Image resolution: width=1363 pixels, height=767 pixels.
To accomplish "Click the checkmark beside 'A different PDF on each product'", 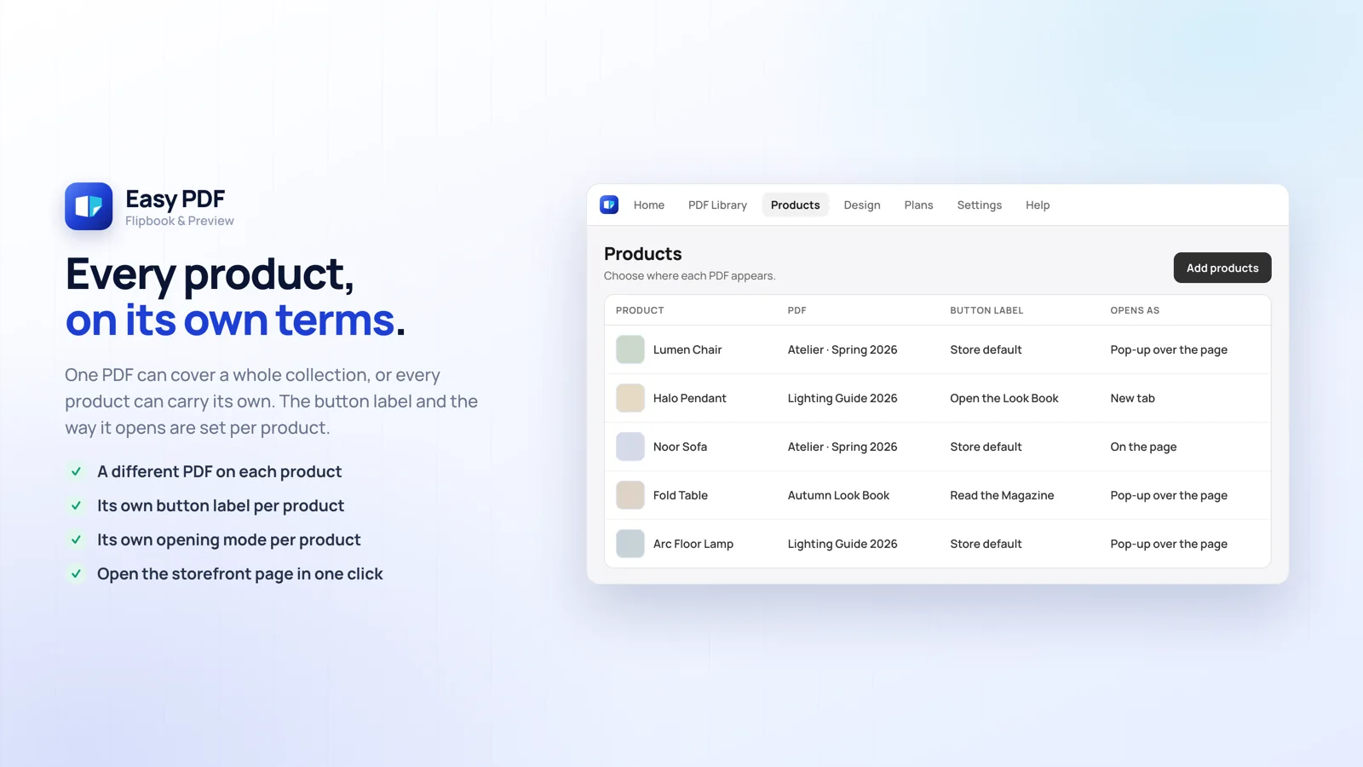I will point(76,471).
